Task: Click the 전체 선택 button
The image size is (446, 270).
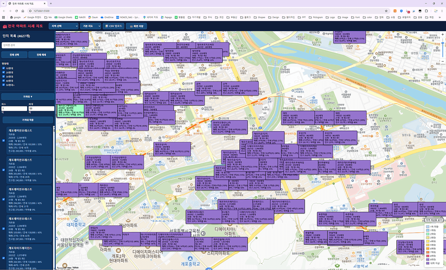Action: pyautogui.click(x=14, y=55)
